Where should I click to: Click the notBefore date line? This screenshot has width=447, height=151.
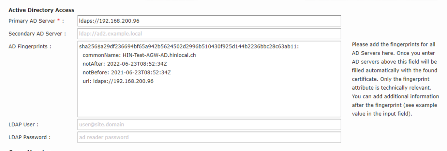click(127, 72)
